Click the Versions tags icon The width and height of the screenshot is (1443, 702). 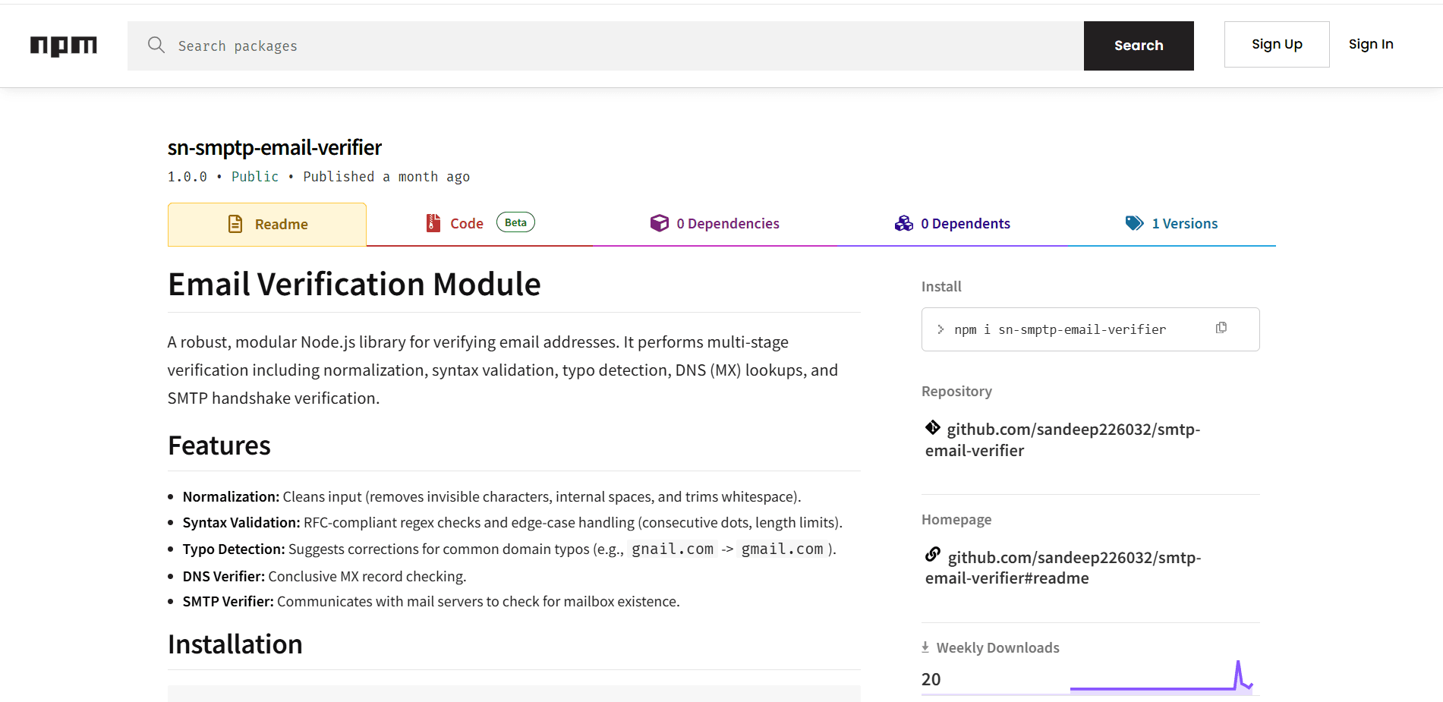click(x=1135, y=223)
